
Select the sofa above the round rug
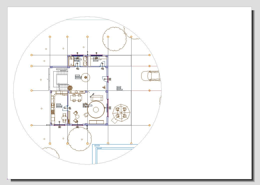click(x=97, y=98)
